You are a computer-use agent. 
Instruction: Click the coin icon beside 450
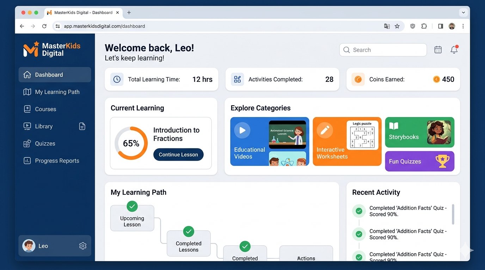coord(436,79)
